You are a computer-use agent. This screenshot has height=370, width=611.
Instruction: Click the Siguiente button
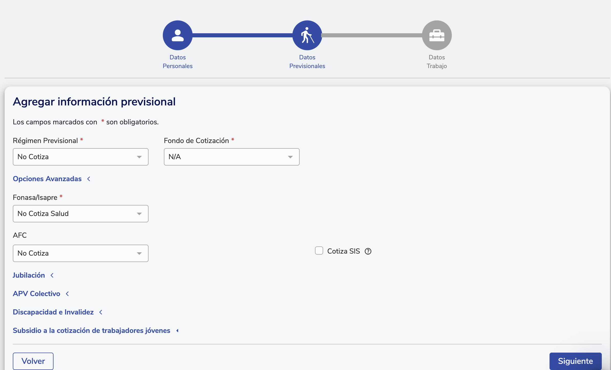tap(575, 361)
